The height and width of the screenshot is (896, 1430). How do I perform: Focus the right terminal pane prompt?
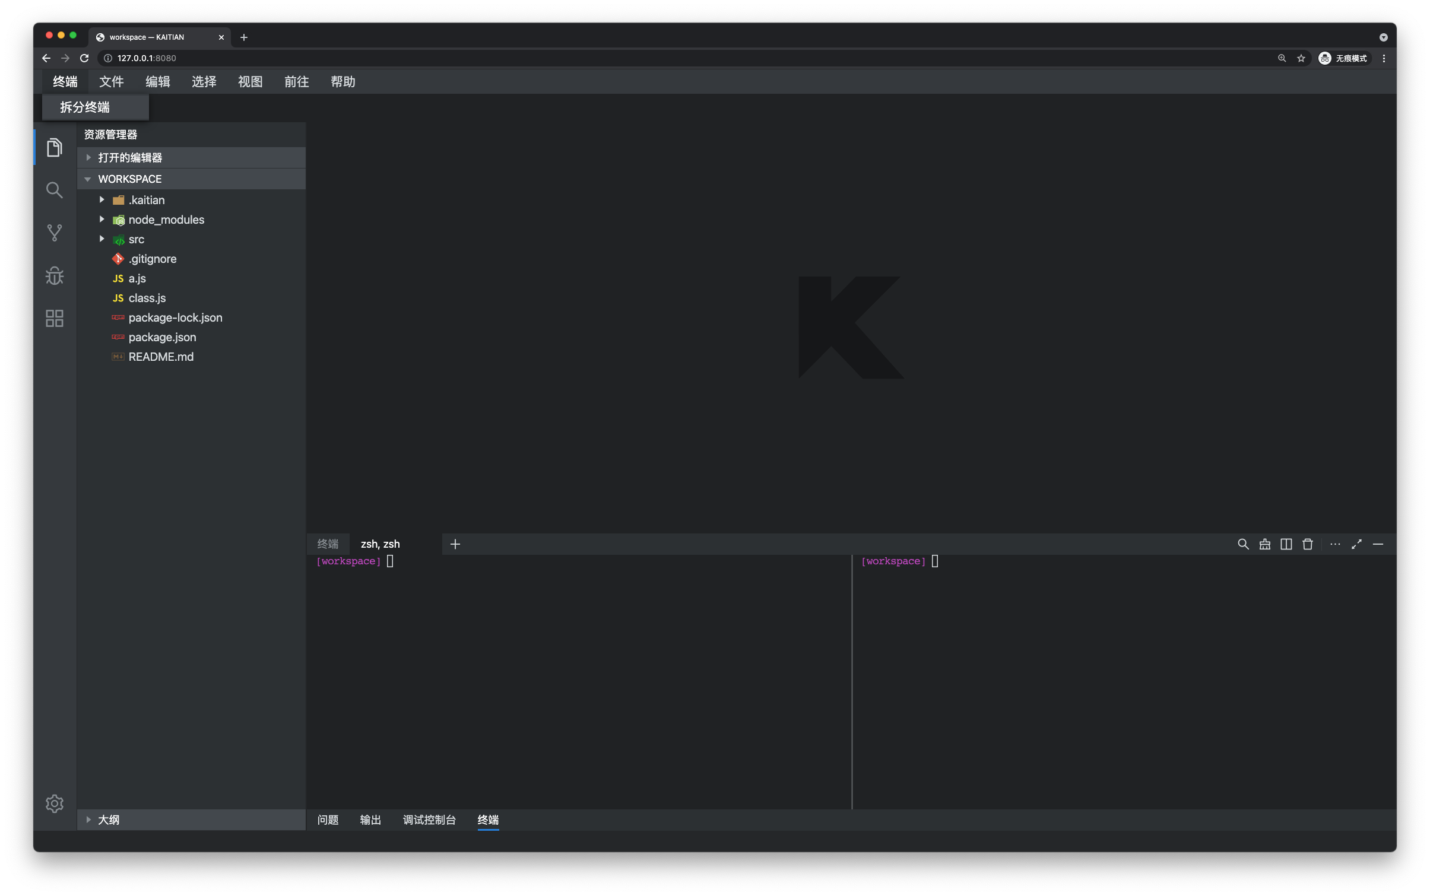900,561
